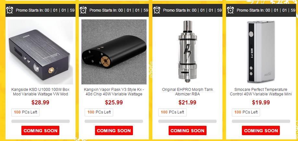This screenshot has height=141, width=298.
Task: Open Kangside KSD U1000 100W Box Mod title
Action: [41, 92]
